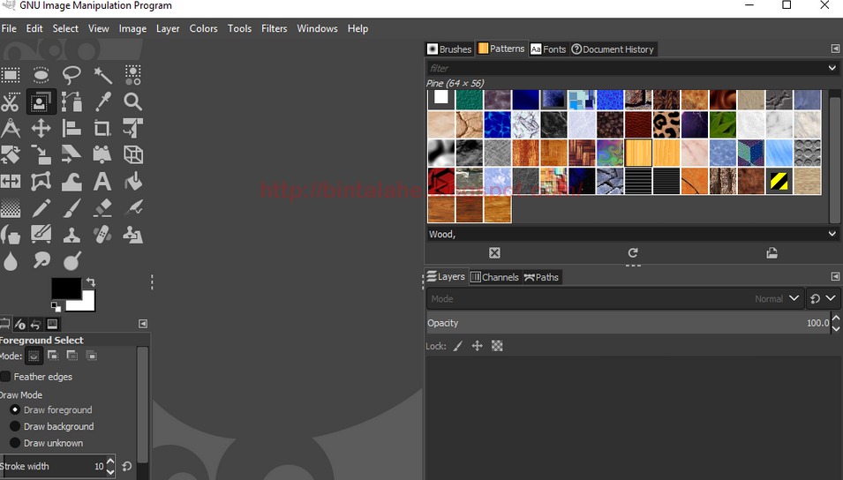Open the Colors menu
The image size is (843, 480).
click(203, 28)
